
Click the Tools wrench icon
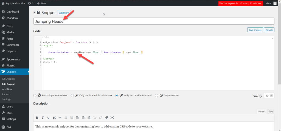[3, 113]
